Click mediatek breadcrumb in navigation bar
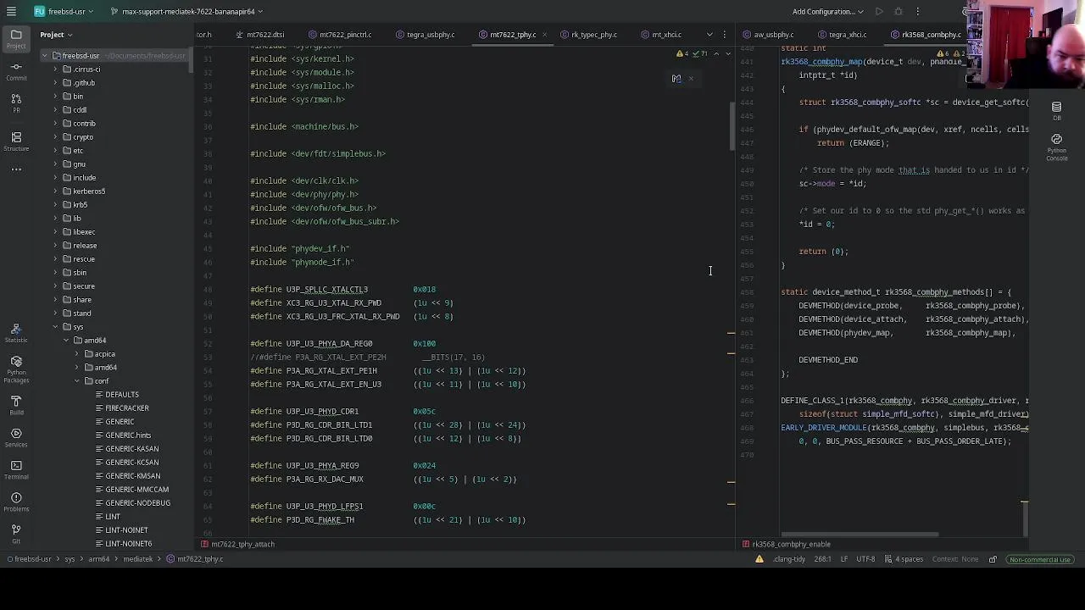The height and width of the screenshot is (610, 1085). [x=138, y=559]
